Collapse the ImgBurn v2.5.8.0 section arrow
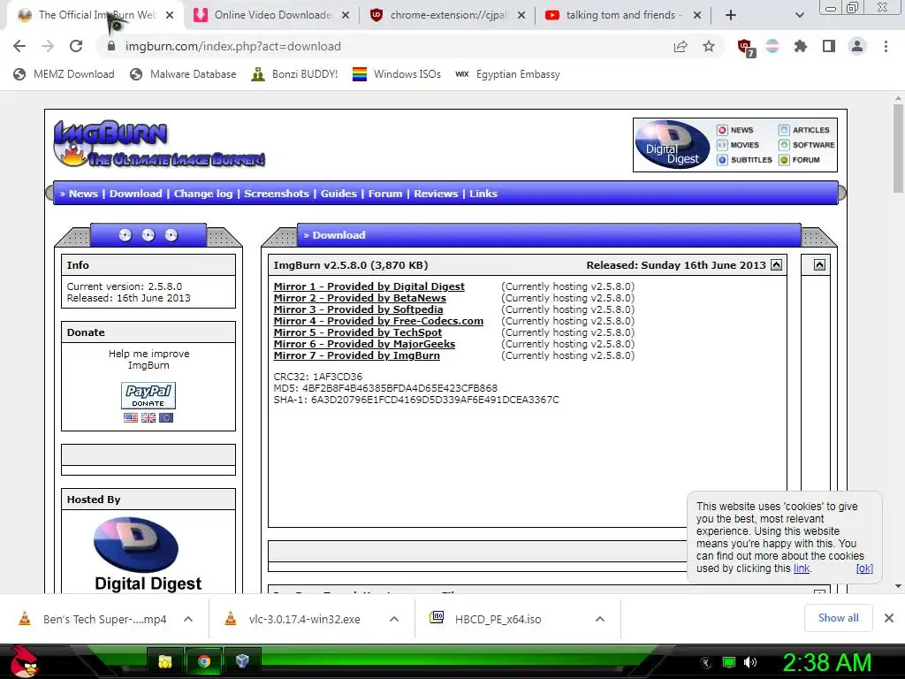The image size is (905, 679). coord(776,265)
